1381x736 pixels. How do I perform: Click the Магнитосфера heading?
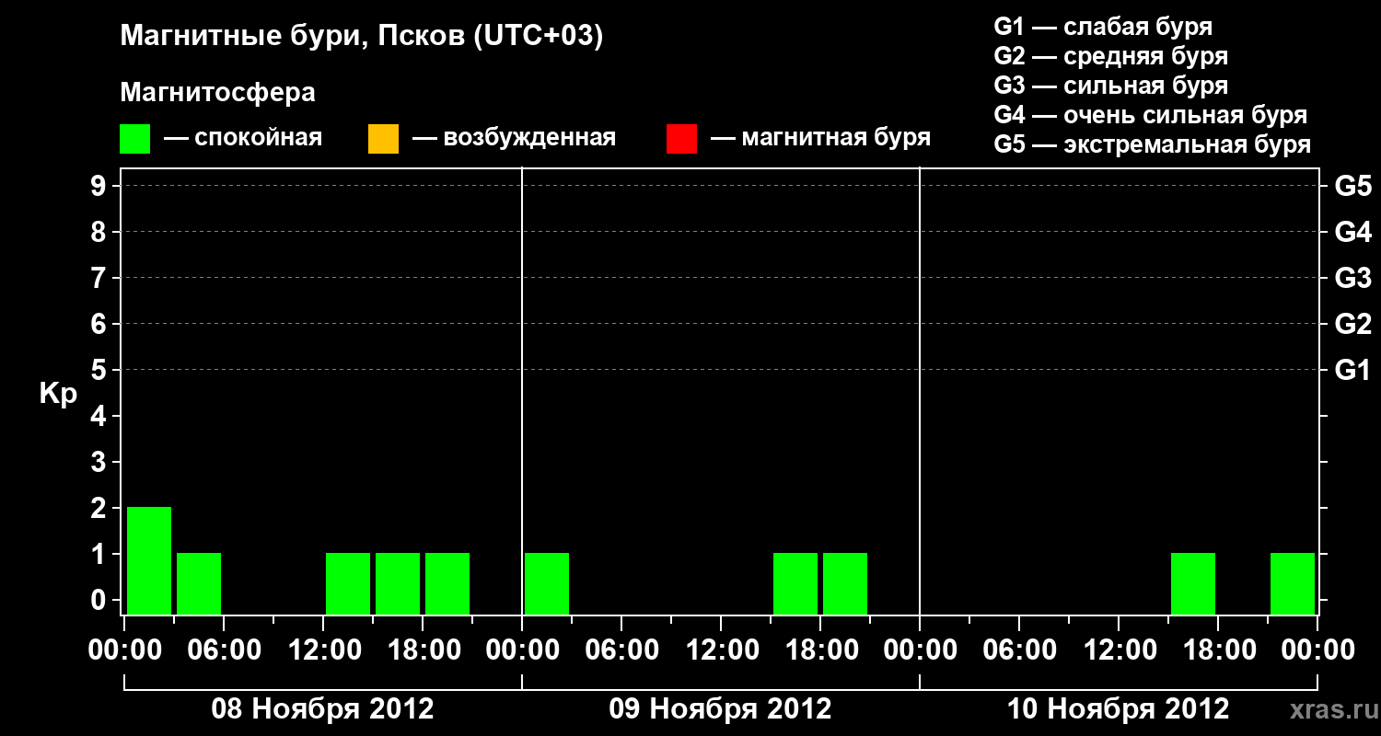pos(217,93)
